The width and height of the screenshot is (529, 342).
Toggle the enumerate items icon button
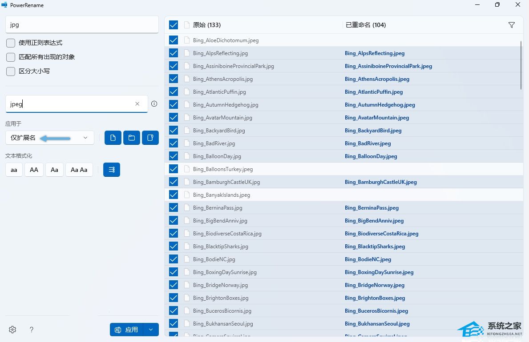click(x=112, y=170)
